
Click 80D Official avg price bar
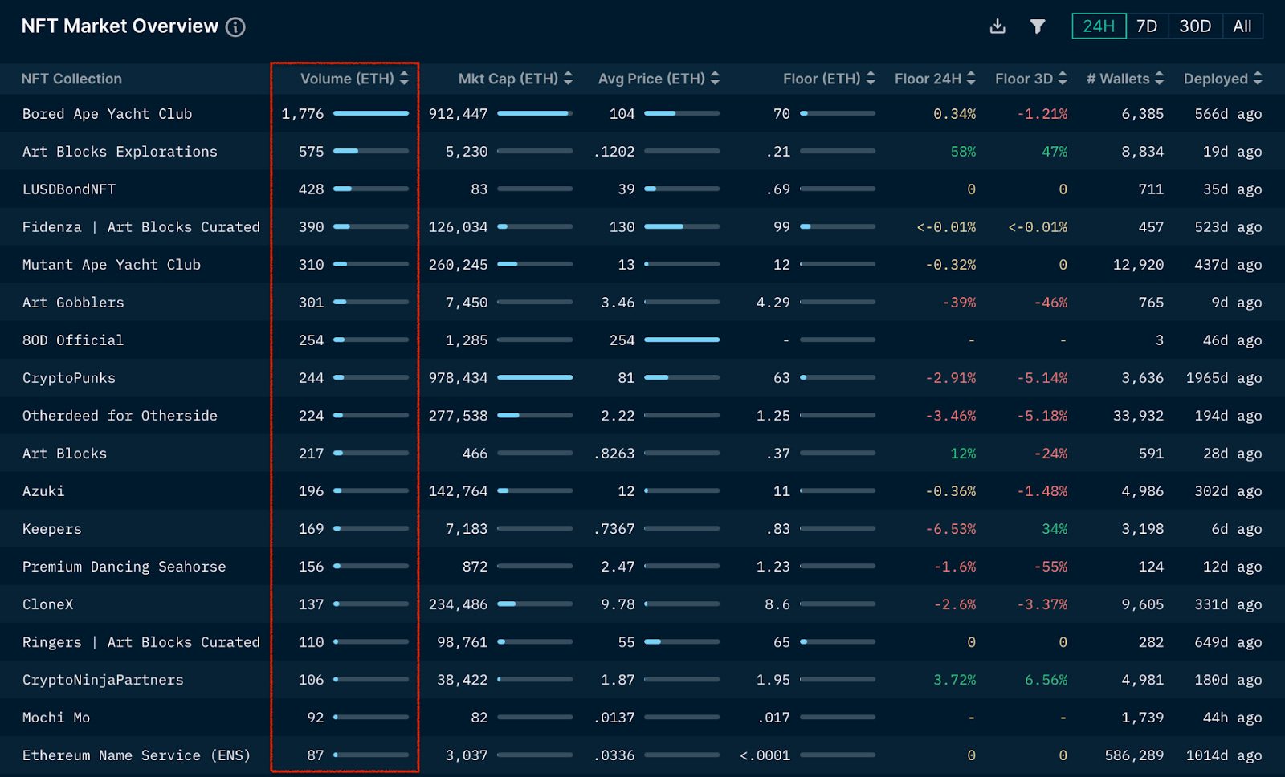click(x=682, y=340)
